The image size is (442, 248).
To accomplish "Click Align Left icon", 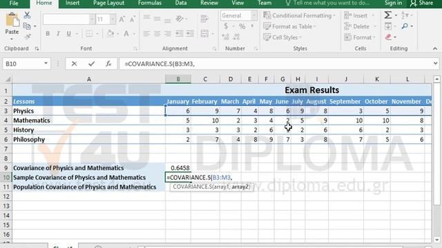I will [x=146, y=34].
